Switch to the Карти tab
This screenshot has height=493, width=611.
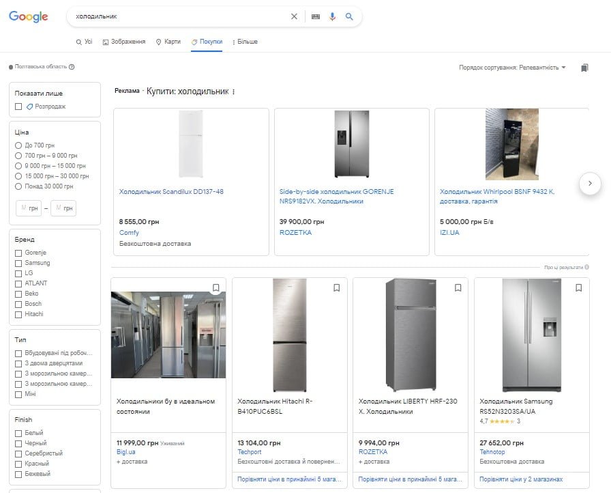168,42
